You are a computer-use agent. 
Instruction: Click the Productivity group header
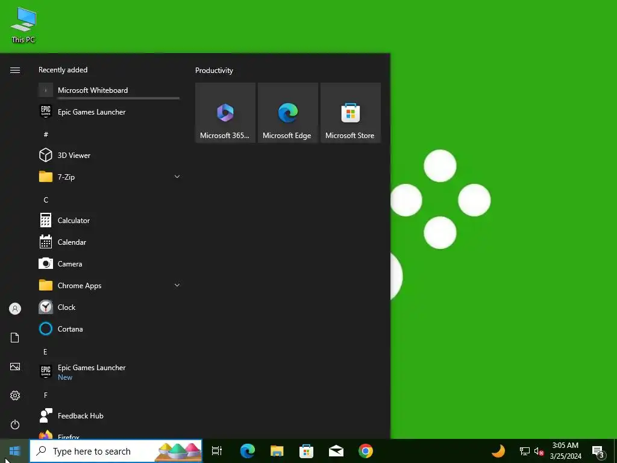pyautogui.click(x=214, y=71)
